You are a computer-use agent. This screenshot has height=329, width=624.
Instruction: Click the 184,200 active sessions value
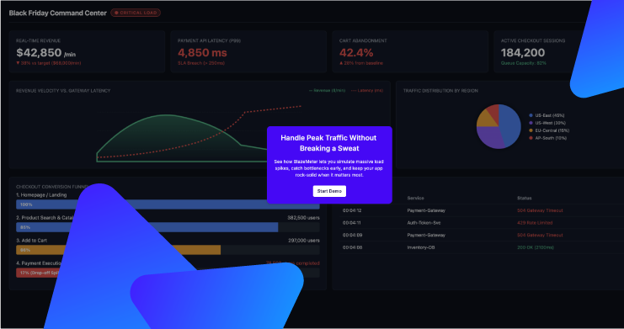click(522, 52)
